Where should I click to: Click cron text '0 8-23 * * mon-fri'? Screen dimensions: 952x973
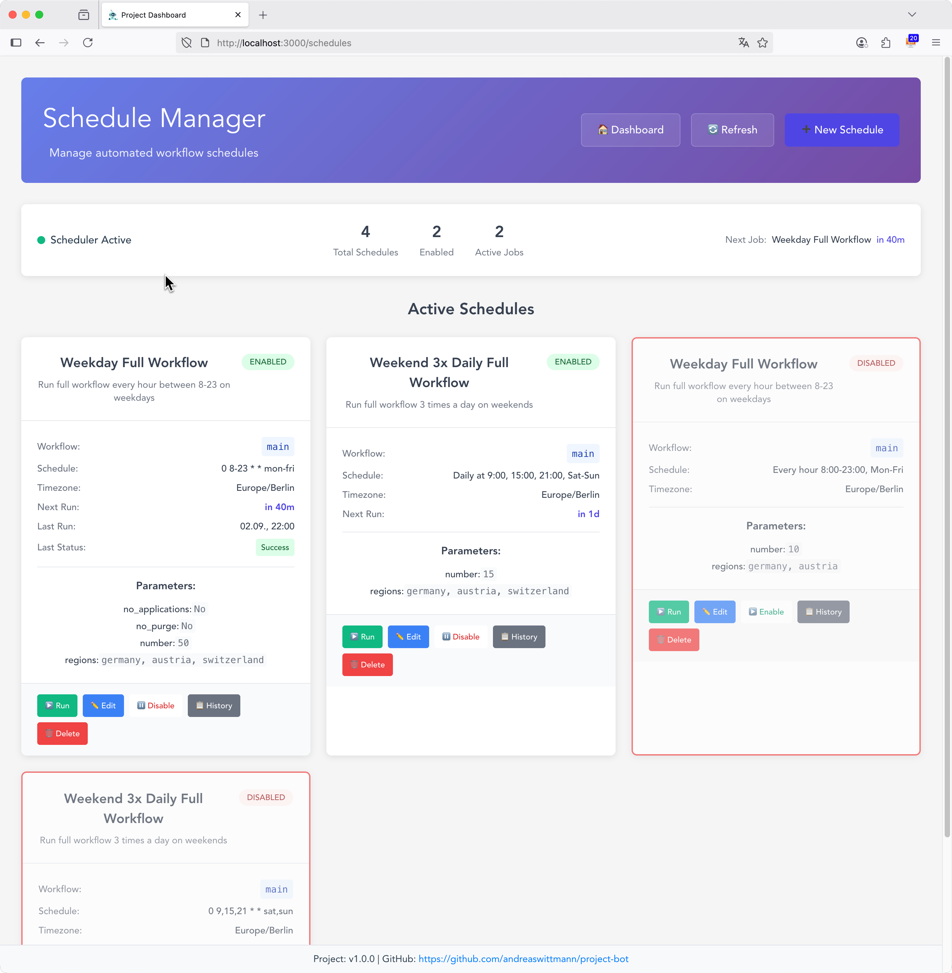click(258, 468)
